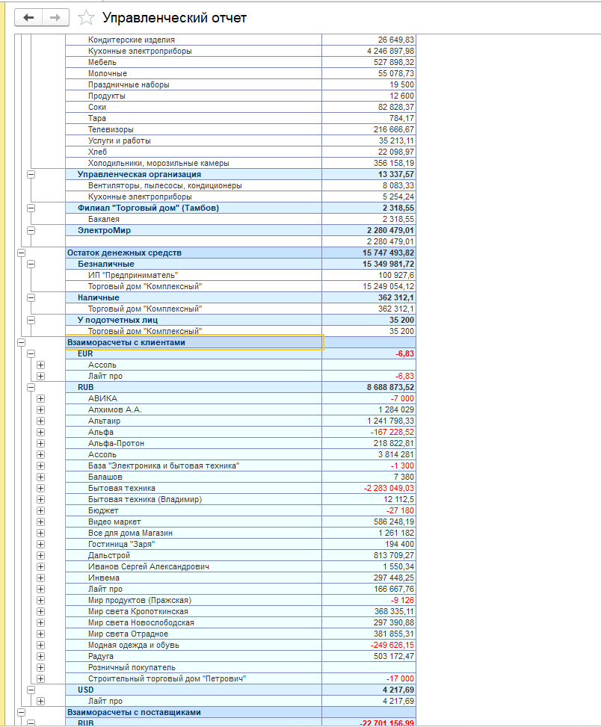Select Строительный торговый дом "Петрович" label

point(167,678)
